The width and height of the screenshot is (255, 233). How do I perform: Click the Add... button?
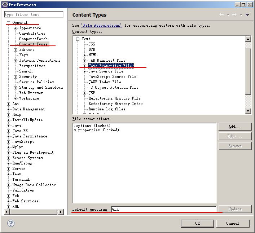point(235,127)
